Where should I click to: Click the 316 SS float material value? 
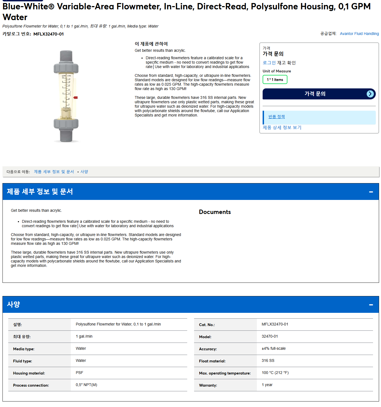[268, 360]
